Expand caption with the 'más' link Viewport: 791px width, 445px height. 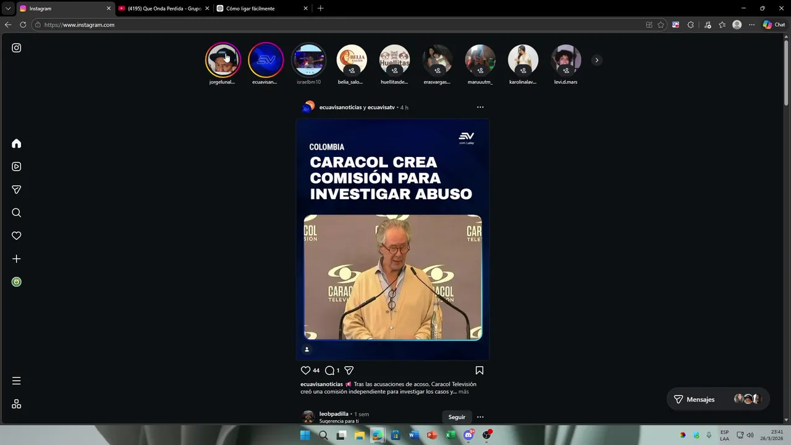coord(463,392)
